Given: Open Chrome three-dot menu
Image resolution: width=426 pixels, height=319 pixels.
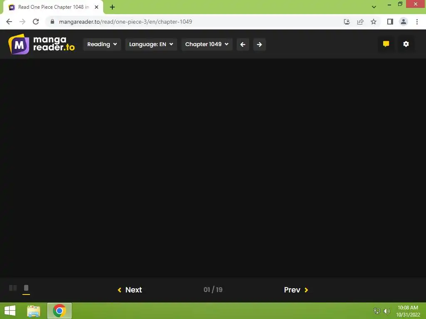Looking at the screenshot, I should pos(417,22).
